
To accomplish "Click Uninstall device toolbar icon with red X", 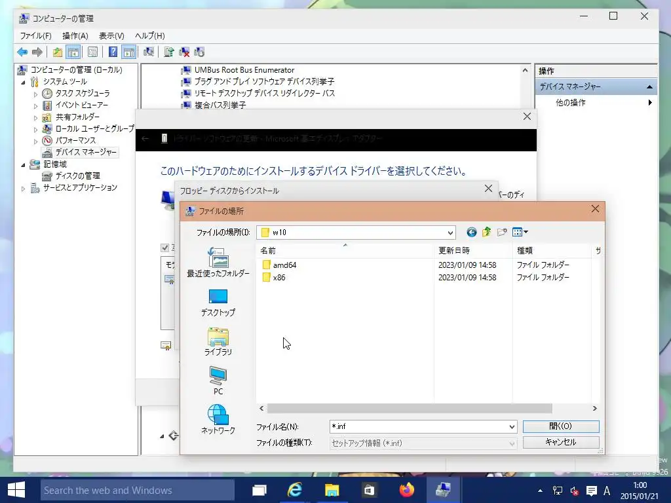I will (184, 52).
